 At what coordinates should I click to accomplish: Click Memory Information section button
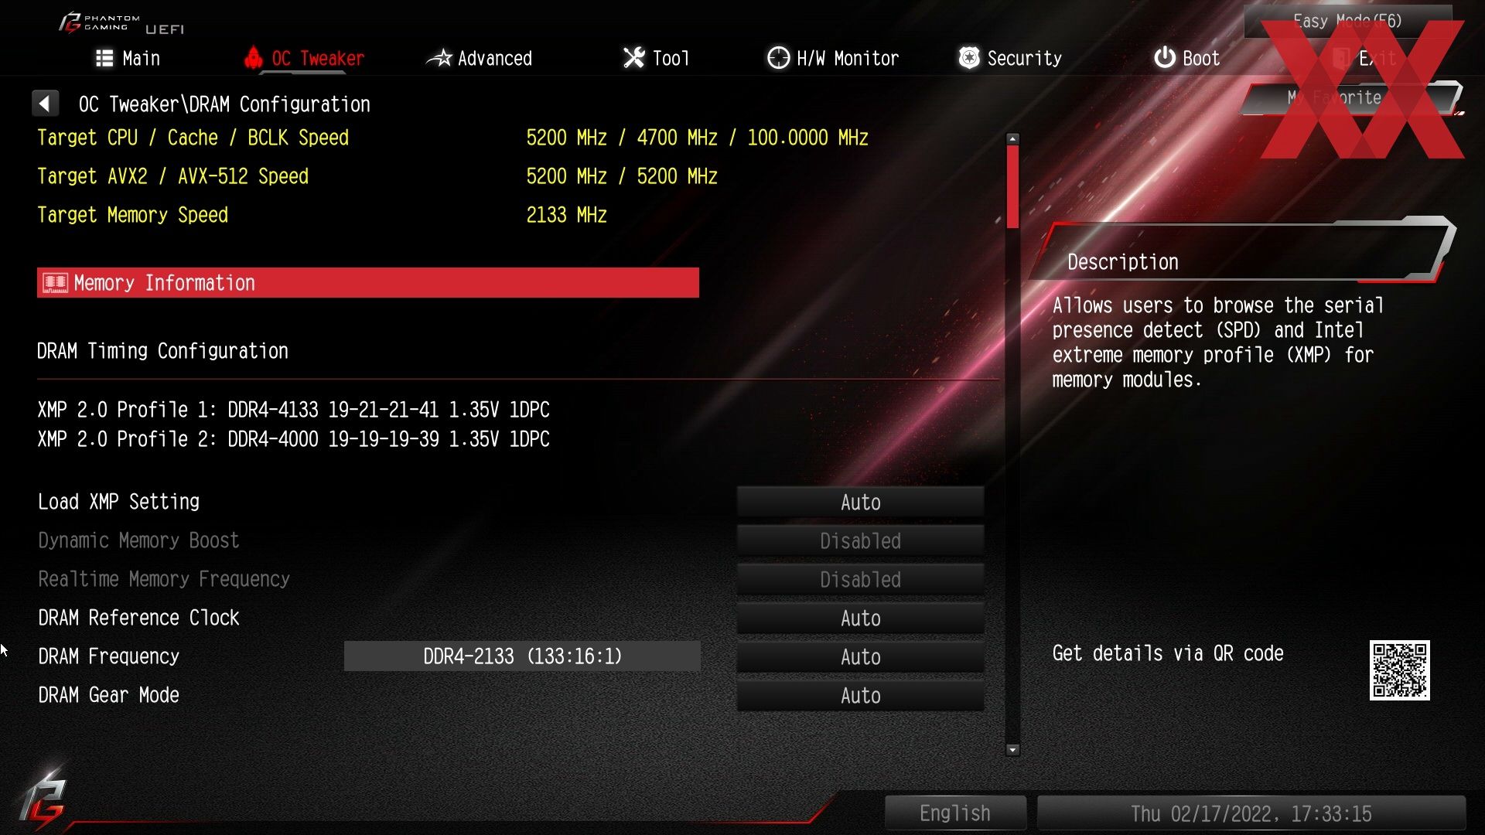367,284
